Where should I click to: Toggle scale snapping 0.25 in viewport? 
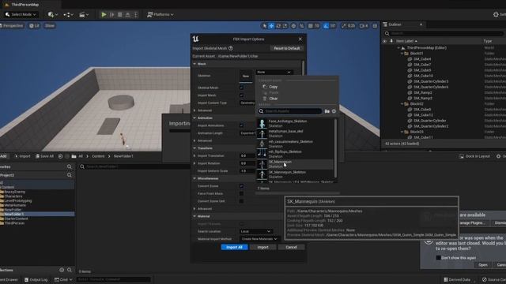point(348,26)
